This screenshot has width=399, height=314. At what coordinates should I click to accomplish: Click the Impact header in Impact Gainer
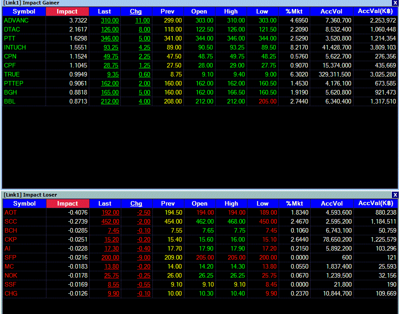[67, 11]
